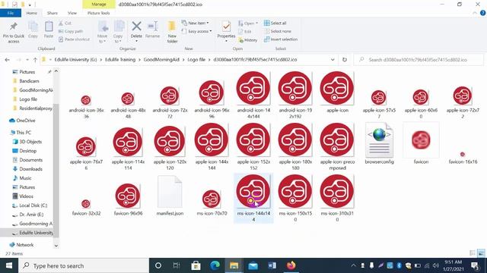Select favicon-96x96 file

coord(128,199)
